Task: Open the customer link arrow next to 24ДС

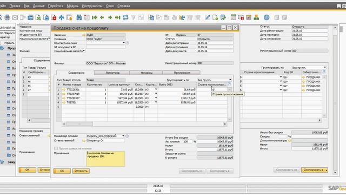Action: 84,35
